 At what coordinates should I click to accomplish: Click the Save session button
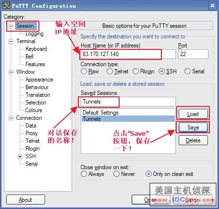193,128
